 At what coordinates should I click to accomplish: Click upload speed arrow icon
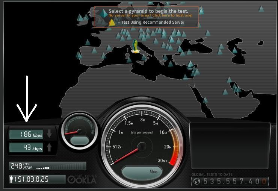tap(49, 147)
